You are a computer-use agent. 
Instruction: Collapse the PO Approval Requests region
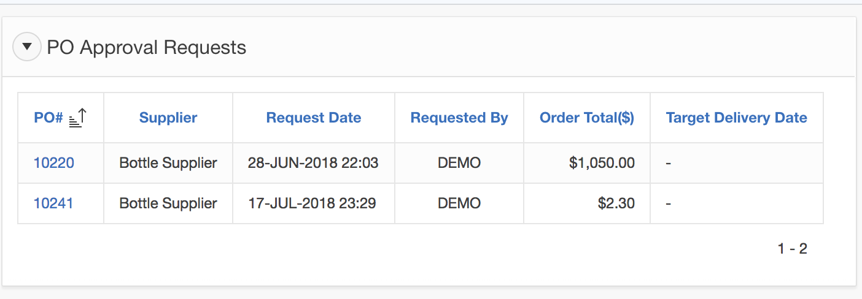pos(27,47)
